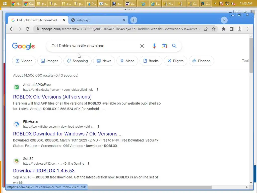Filter results by Images

point(49,61)
